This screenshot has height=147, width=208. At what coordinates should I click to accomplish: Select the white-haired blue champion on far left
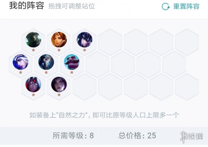click(x=20, y=62)
